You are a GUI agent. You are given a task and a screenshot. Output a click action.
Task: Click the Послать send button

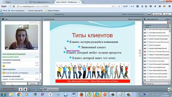[33, 84]
